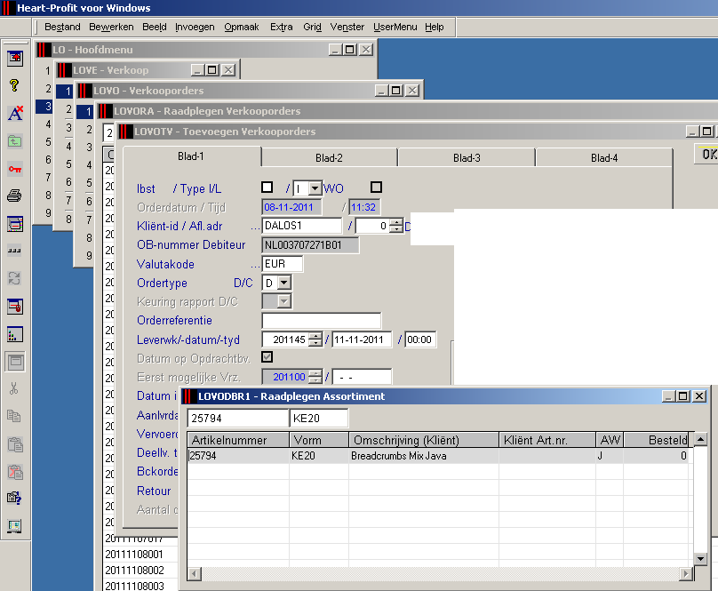Click the Eerst mogelijke Vrz. 201100 spinner
The width and height of the screenshot is (718, 591).
pyautogui.click(x=315, y=377)
